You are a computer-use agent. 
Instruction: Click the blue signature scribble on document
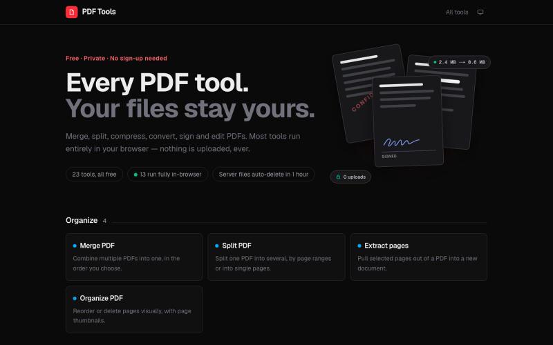point(402,142)
